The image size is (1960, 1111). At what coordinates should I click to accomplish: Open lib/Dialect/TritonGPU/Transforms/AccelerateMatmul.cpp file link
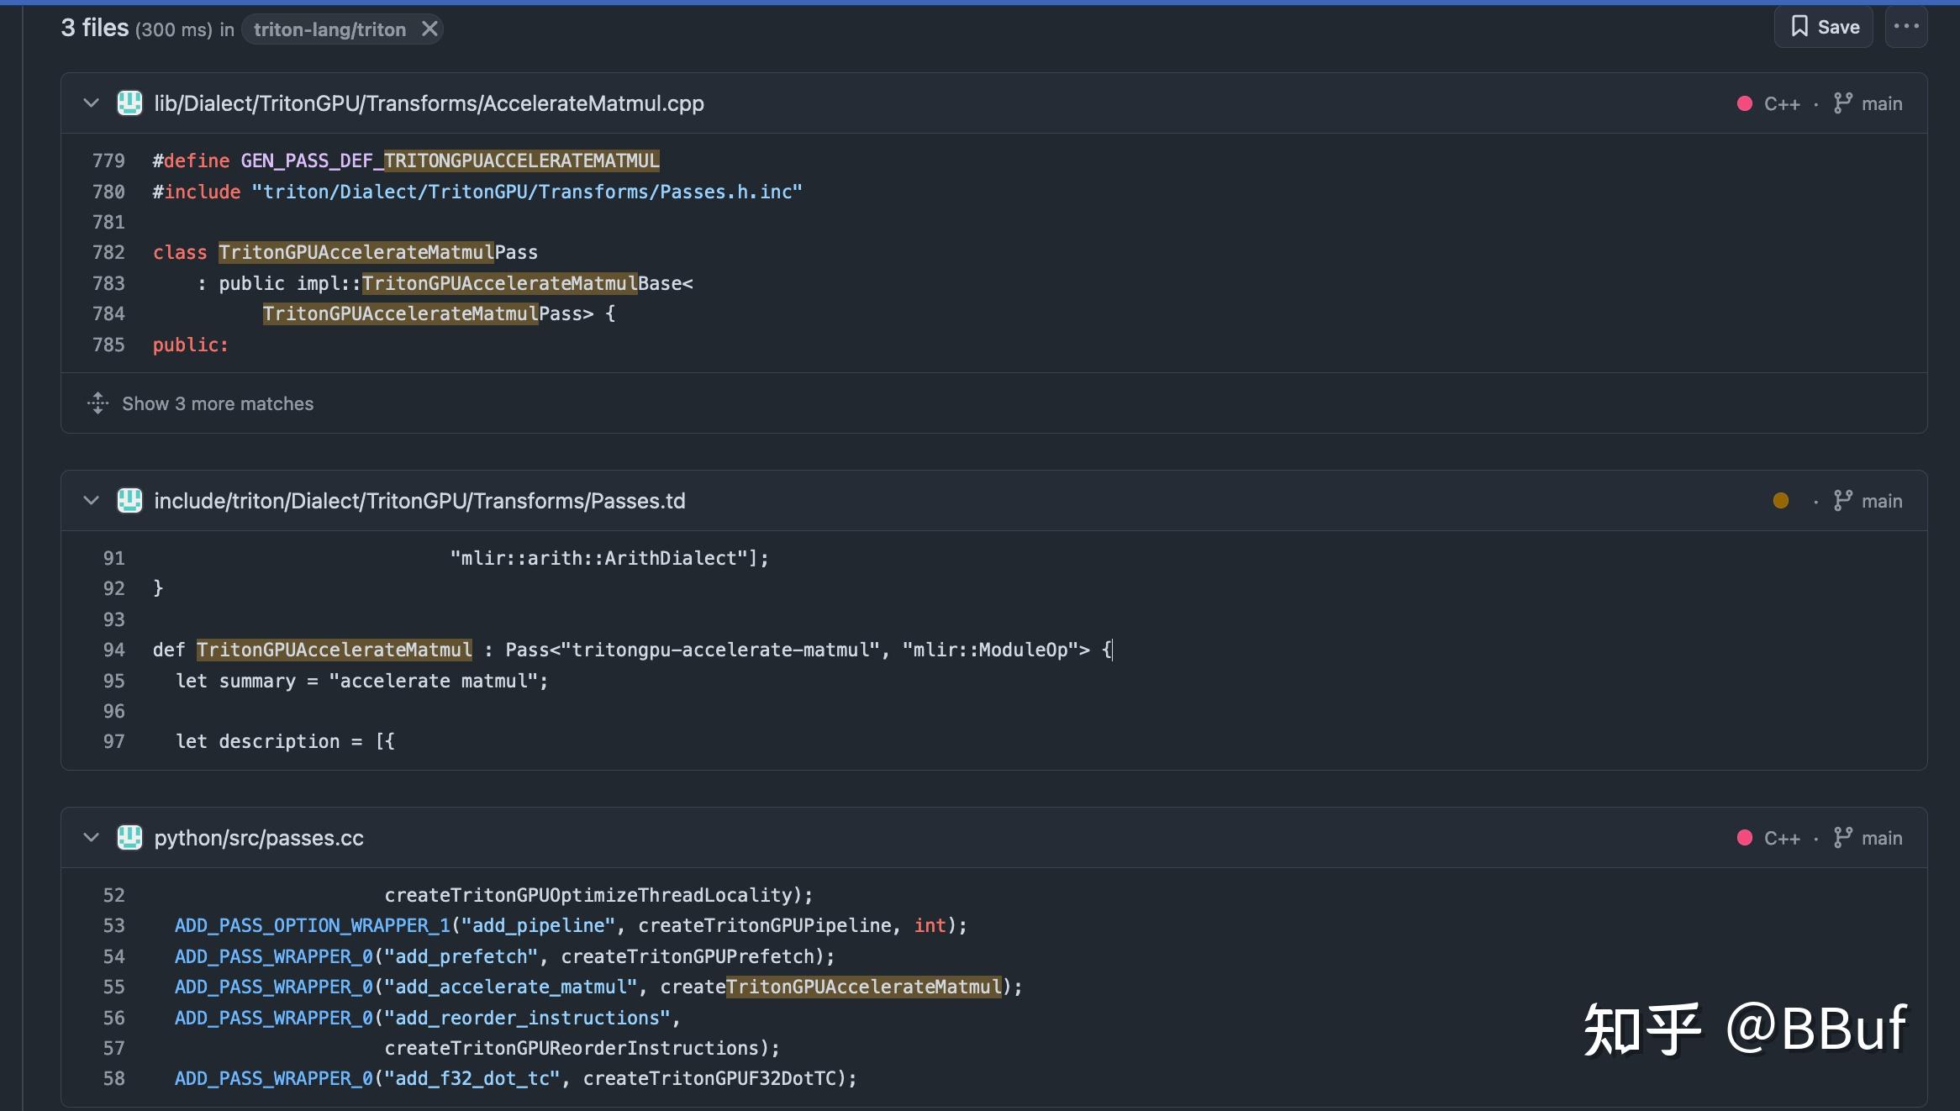[429, 103]
